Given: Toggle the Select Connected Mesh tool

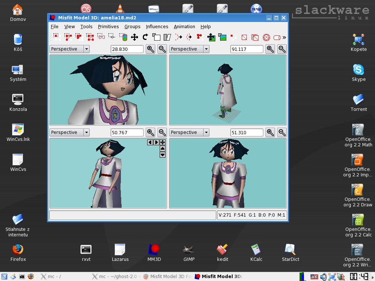Looking at the screenshot, I should click(79, 37).
